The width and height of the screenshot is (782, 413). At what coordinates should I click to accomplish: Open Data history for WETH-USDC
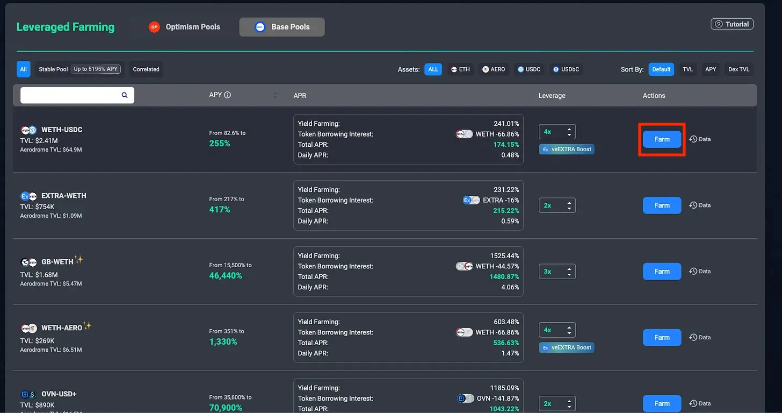(700, 139)
